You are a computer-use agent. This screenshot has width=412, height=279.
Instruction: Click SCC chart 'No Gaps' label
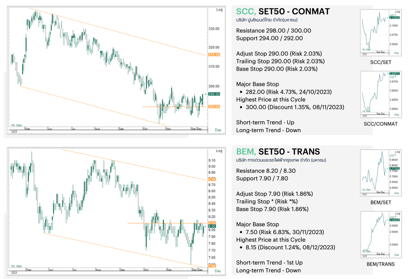17,125
